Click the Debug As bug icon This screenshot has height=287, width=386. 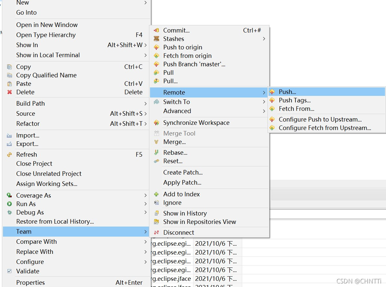[9, 212]
